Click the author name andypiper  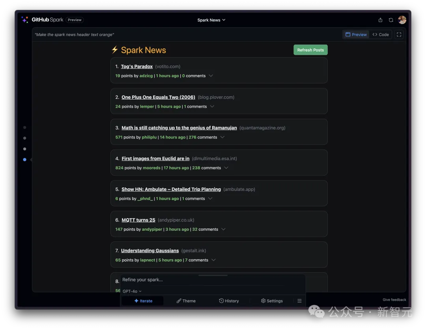pos(152,229)
